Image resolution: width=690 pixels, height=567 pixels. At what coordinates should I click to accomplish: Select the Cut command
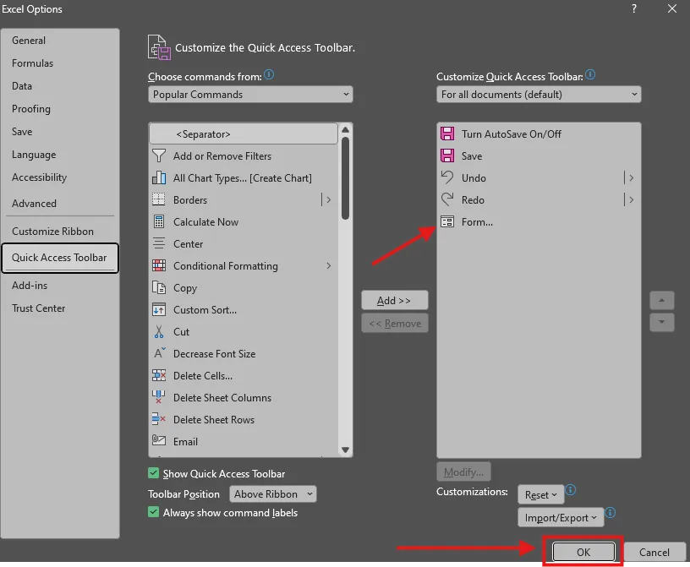coord(181,332)
